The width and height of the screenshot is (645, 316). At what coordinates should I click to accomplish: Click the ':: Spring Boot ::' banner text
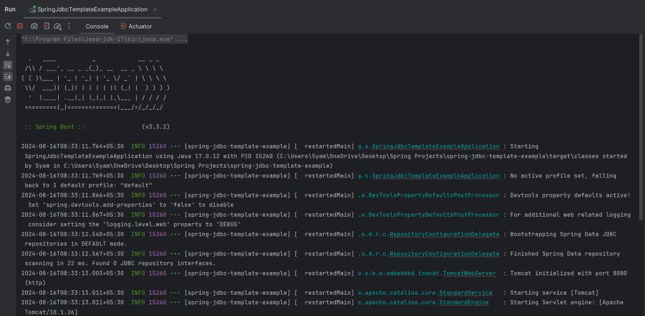pos(55,127)
